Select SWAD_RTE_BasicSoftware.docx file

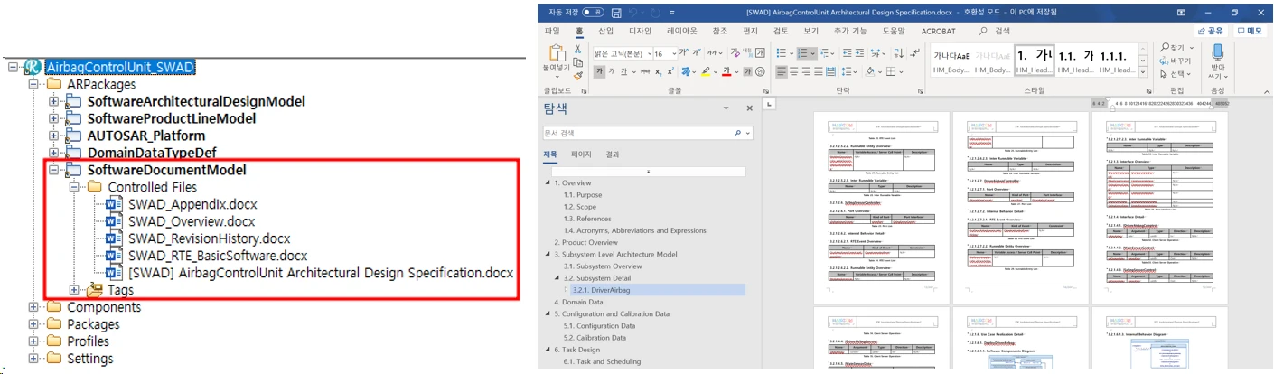point(217,256)
